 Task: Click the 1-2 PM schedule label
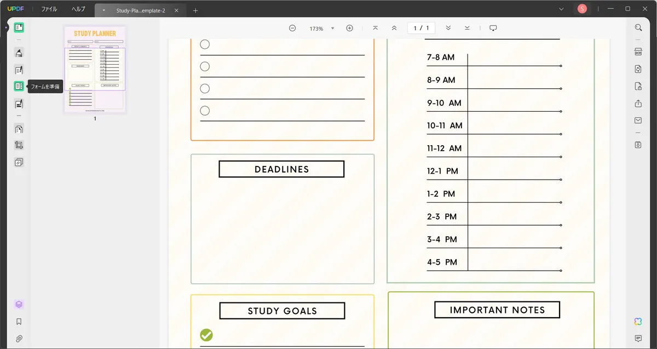pos(441,194)
